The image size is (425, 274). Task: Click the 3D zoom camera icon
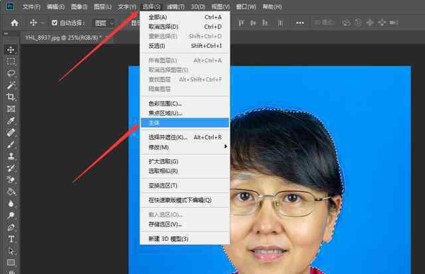tap(394, 23)
